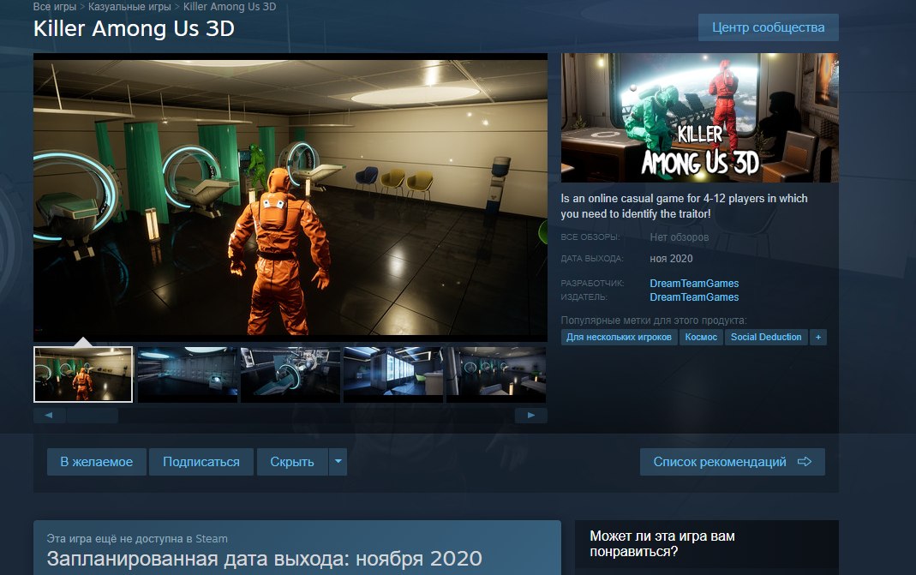Click the Killer Among Us 3D capsule image

(x=700, y=117)
